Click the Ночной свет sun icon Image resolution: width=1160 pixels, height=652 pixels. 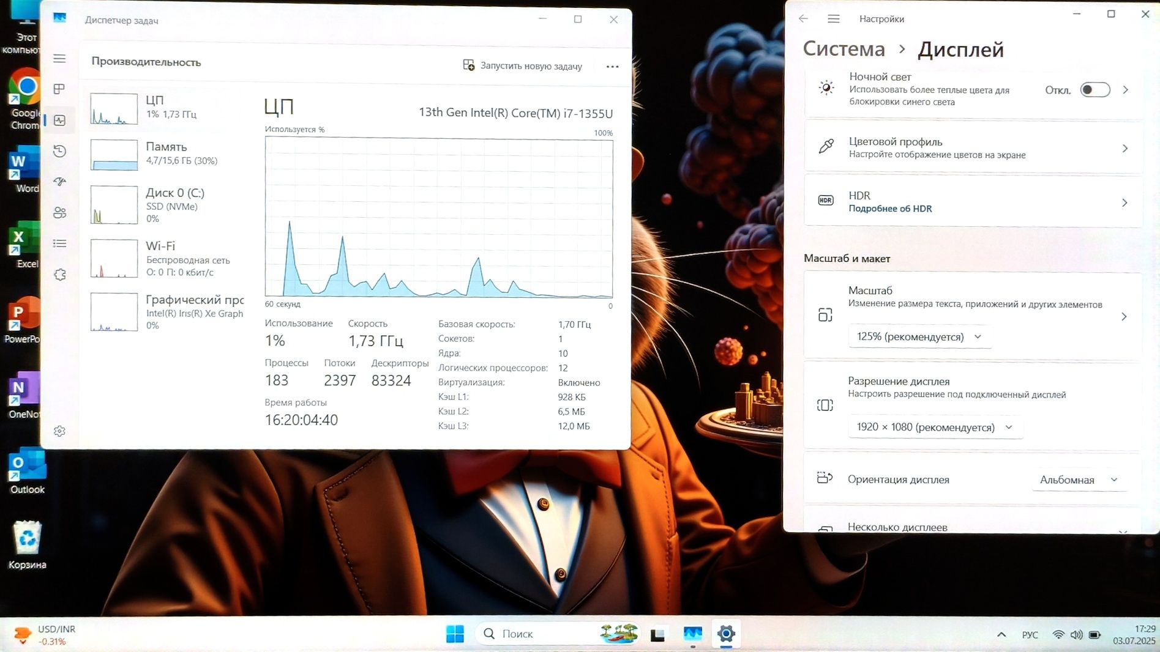click(x=826, y=87)
